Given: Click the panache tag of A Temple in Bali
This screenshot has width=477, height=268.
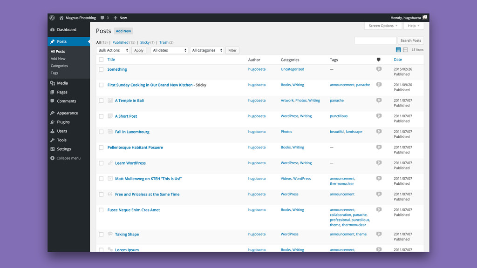Looking at the screenshot, I should pyautogui.click(x=337, y=100).
